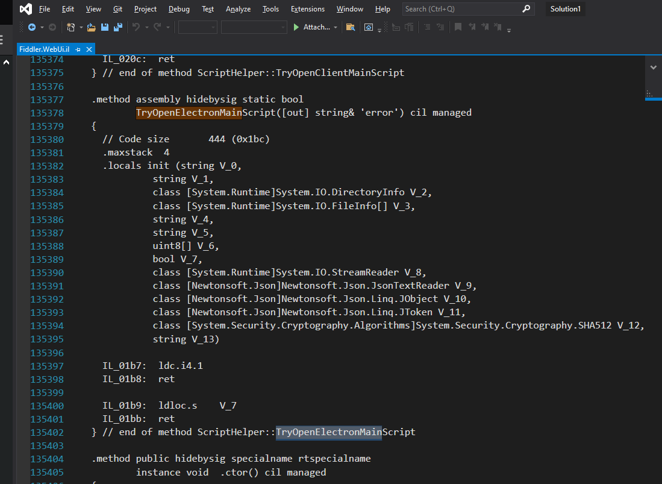Go to the previous bookmark
The image size is (662, 484).
point(472,28)
